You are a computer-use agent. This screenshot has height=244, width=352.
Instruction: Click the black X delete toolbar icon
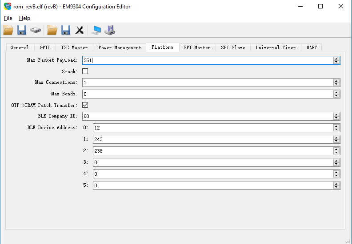(x=79, y=30)
